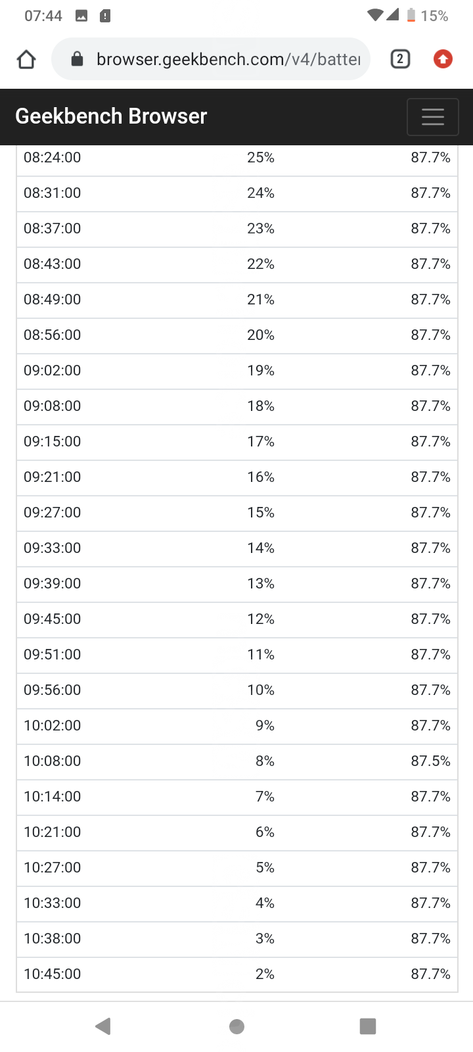Viewport: 473px width, 1052px height.
Task: Tap the Wi-Fi signal icon in status bar
Action: pos(375,15)
